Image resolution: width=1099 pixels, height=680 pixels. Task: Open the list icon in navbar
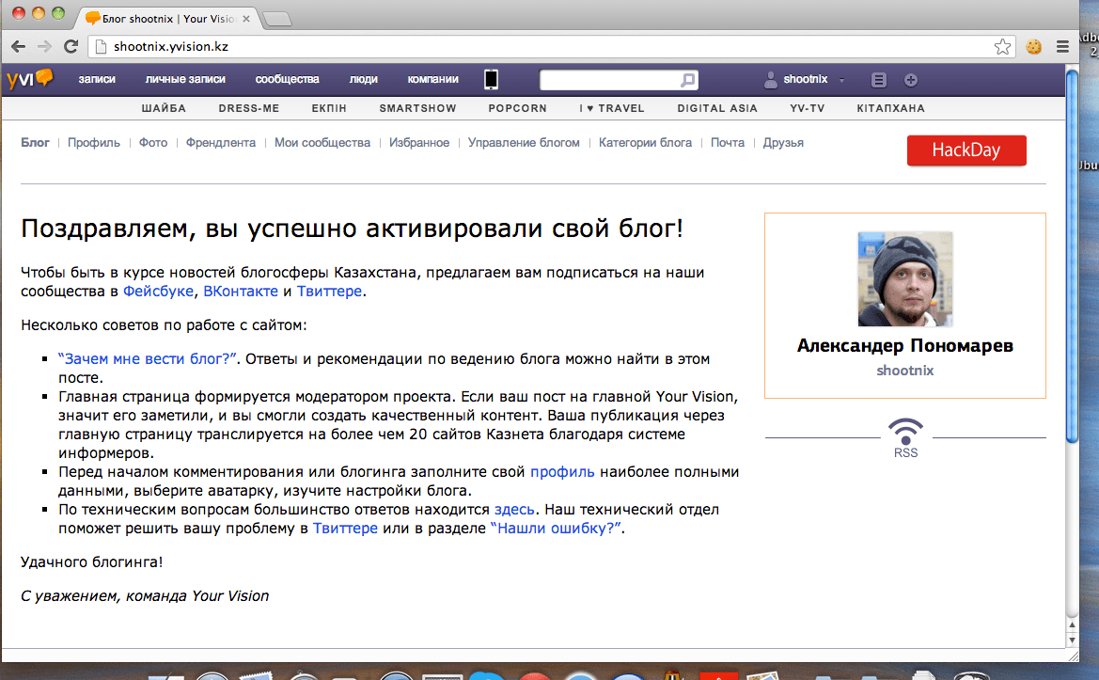click(878, 80)
